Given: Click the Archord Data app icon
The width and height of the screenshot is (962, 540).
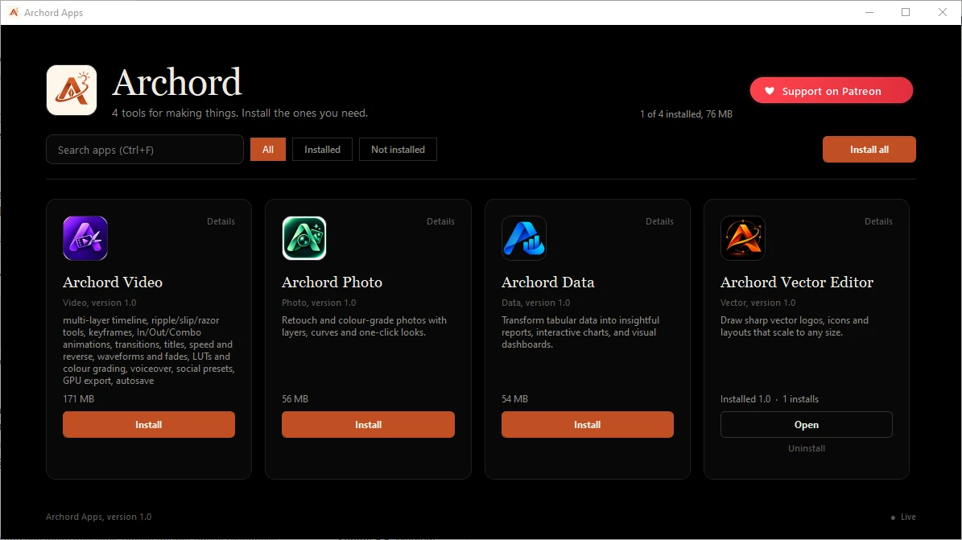Looking at the screenshot, I should (524, 238).
